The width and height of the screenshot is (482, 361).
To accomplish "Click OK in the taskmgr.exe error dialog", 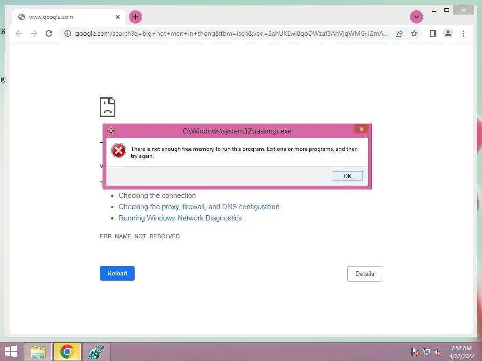I will pyautogui.click(x=347, y=176).
